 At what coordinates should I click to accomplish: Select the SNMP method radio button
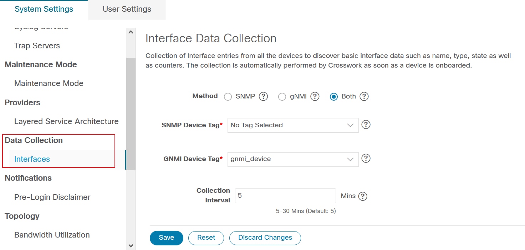click(228, 97)
